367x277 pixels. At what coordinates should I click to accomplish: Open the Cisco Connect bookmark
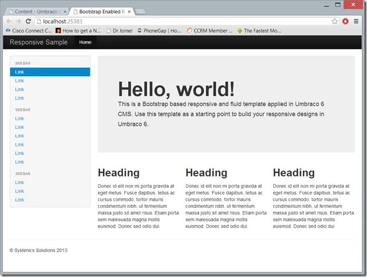click(29, 30)
